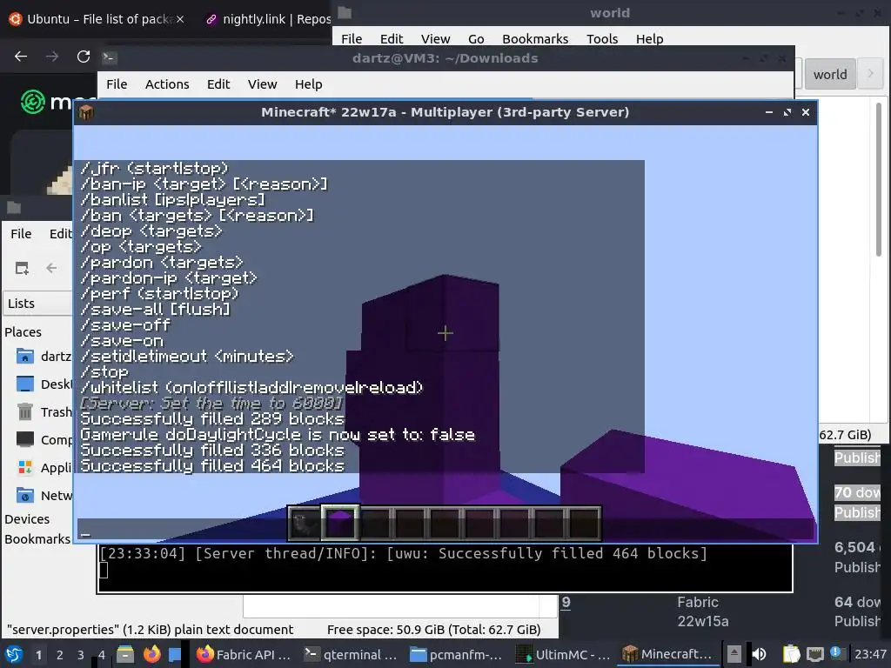Switch to workspace 2 in the taskbar

[x=60, y=655]
